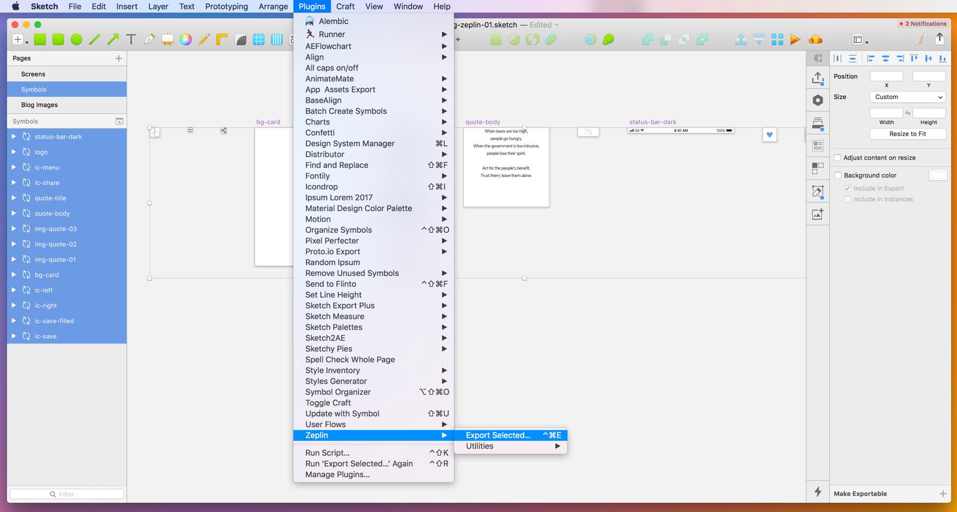Check the Background color checkbox
The width and height of the screenshot is (957, 512).
(x=838, y=175)
